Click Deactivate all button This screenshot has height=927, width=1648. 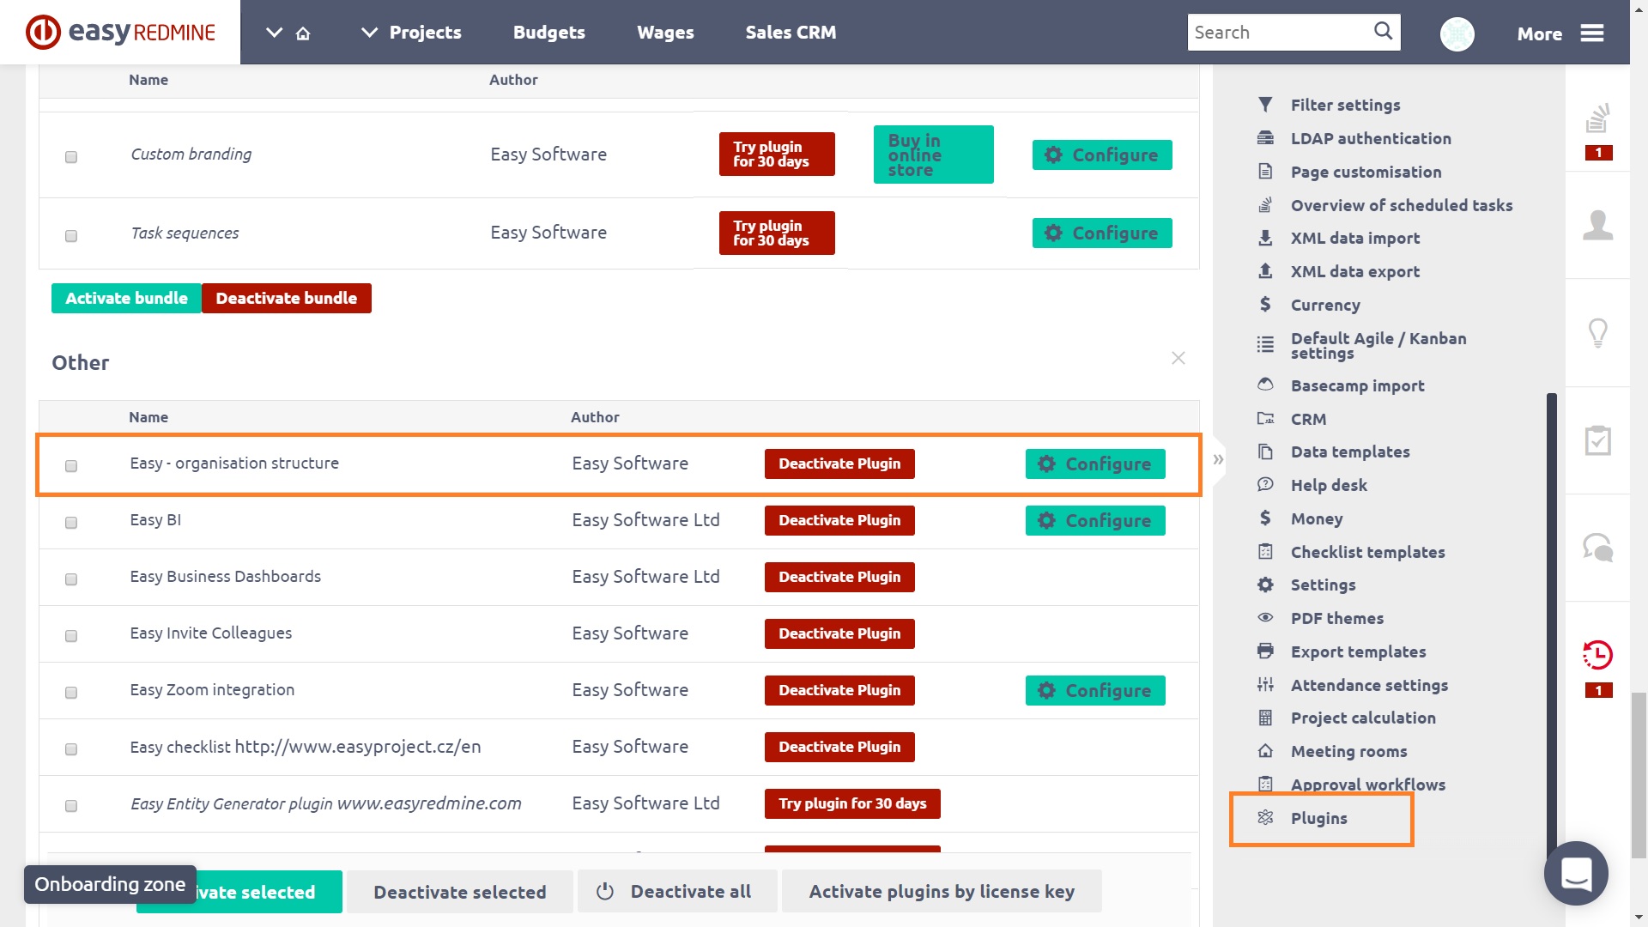point(677,892)
